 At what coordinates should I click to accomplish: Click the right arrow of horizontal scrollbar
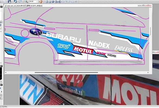tap(148, 72)
